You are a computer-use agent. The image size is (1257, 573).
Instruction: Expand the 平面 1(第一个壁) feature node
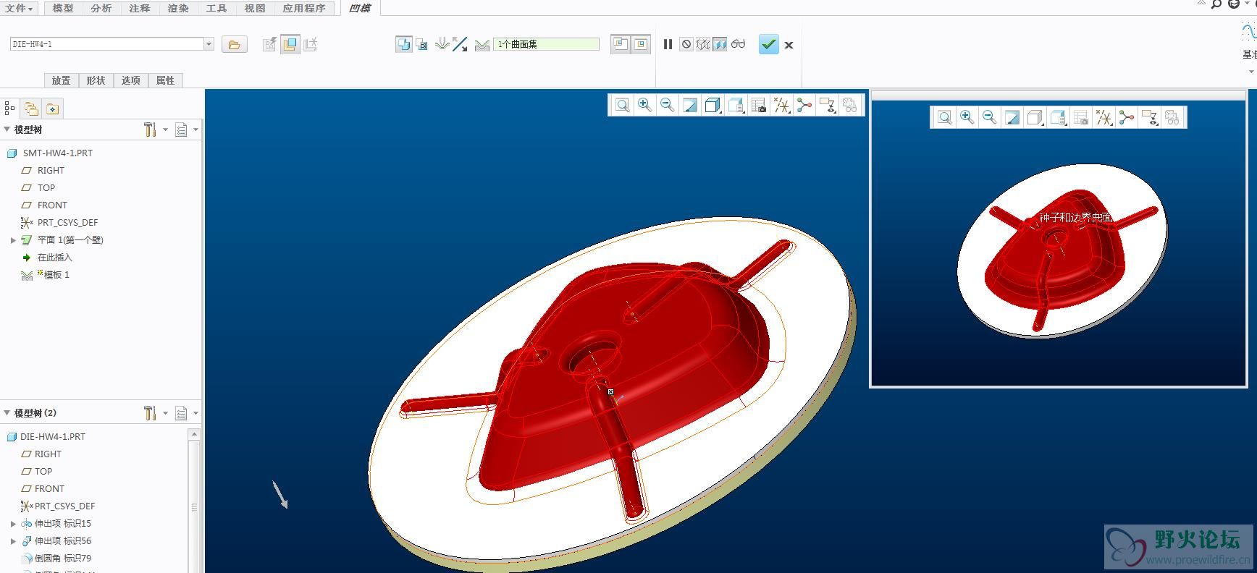tap(13, 240)
